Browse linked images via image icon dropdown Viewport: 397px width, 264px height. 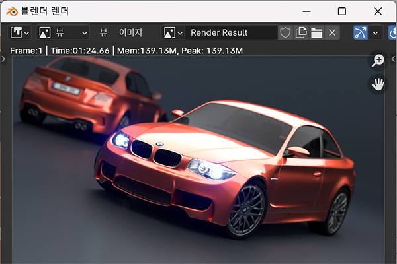(x=173, y=32)
